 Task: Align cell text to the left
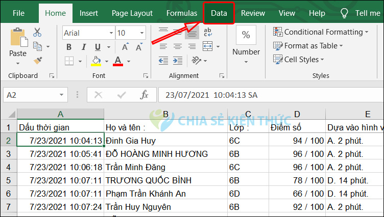[x=163, y=46]
